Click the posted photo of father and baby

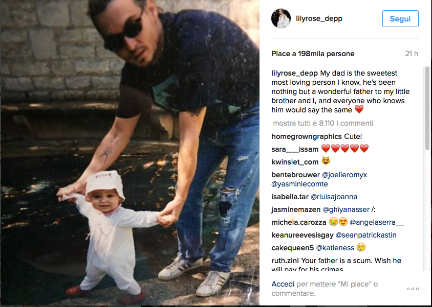point(130,153)
